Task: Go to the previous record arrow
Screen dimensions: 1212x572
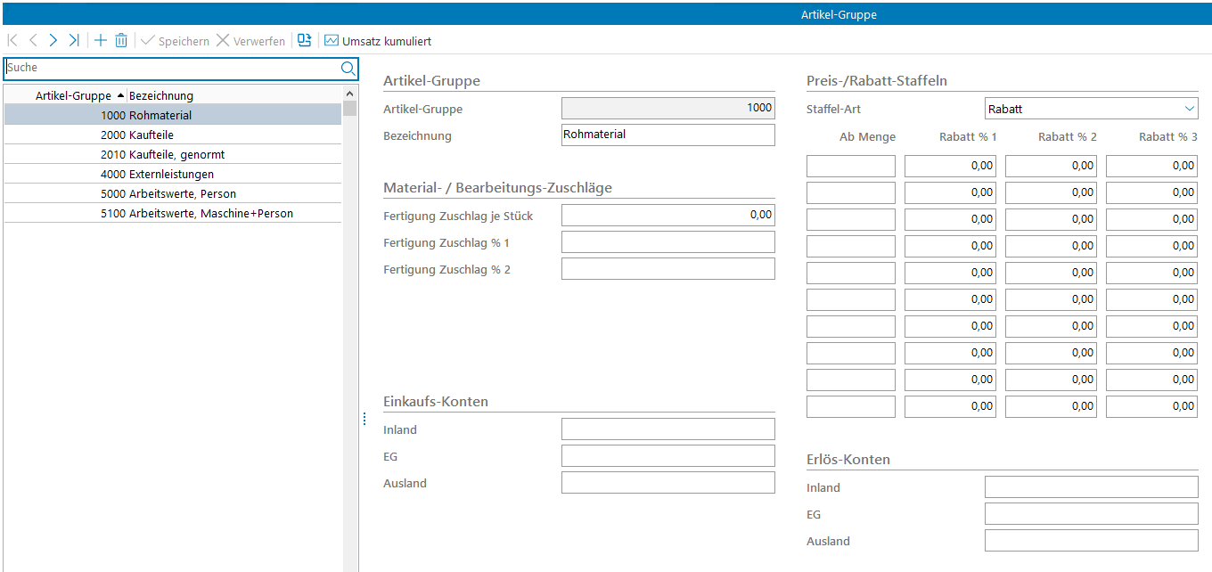Action: (x=33, y=41)
